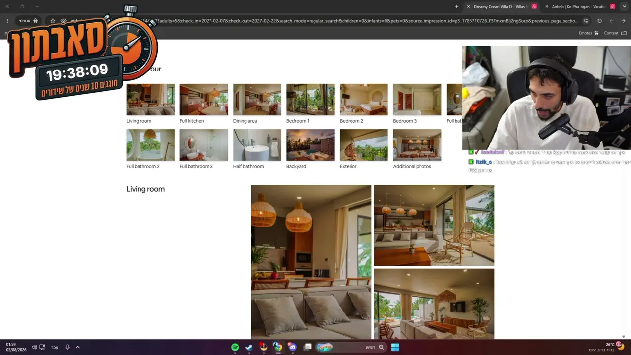Reload the page in Chrome
Screen dimensions: 631x355
click(599, 21)
